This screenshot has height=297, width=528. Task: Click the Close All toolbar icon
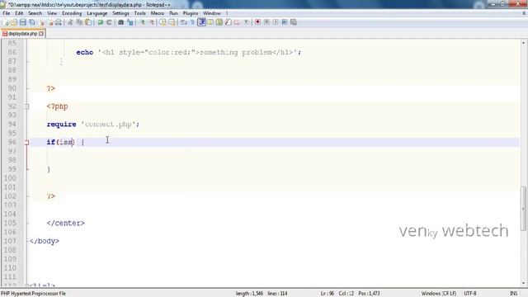coord(50,22)
